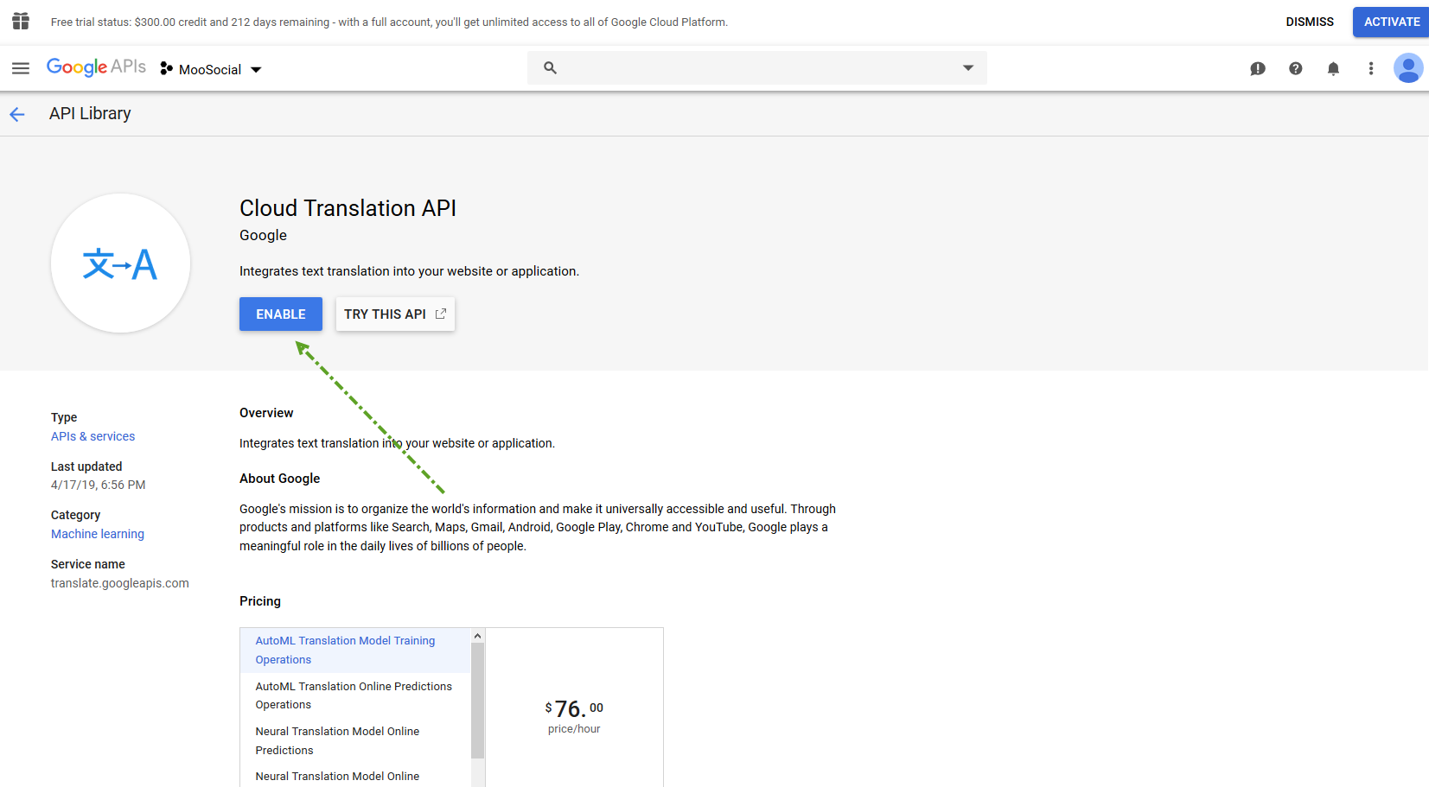
Task: Select AutoML Translation Online Predictions Operations
Action: [355, 695]
